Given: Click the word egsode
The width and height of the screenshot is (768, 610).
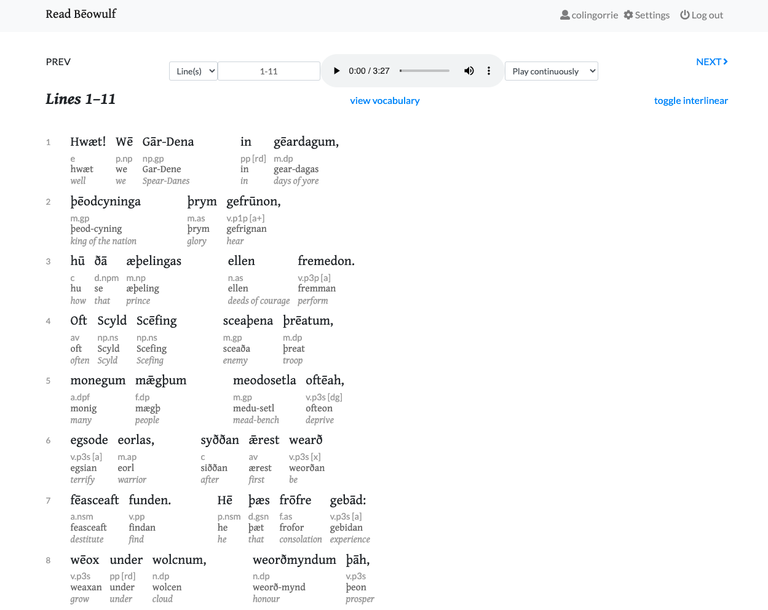Looking at the screenshot, I should click(89, 440).
